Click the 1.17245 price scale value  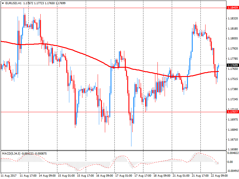(x=233, y=99)
